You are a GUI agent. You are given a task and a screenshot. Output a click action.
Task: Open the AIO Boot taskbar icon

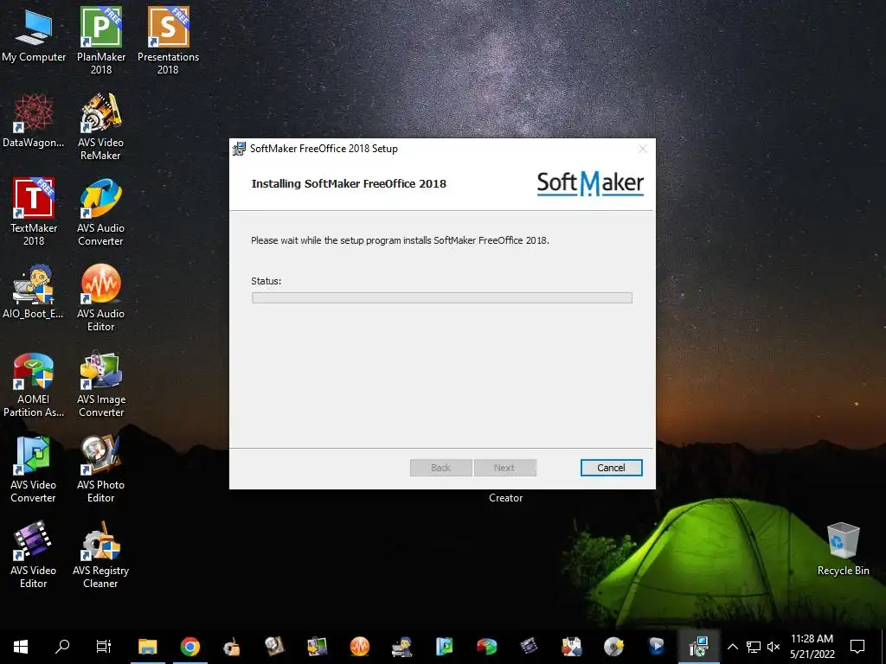coord(401,646)
